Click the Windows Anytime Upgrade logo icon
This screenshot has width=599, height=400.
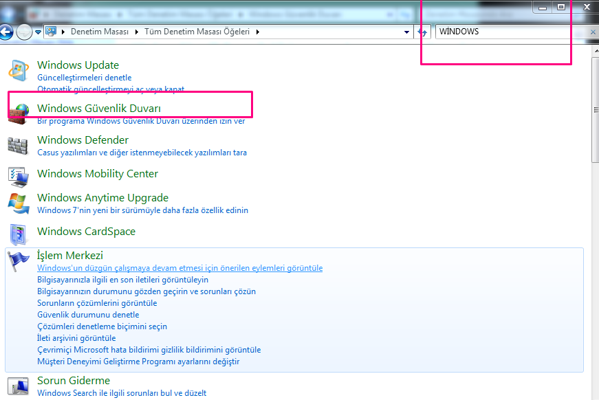19,203
